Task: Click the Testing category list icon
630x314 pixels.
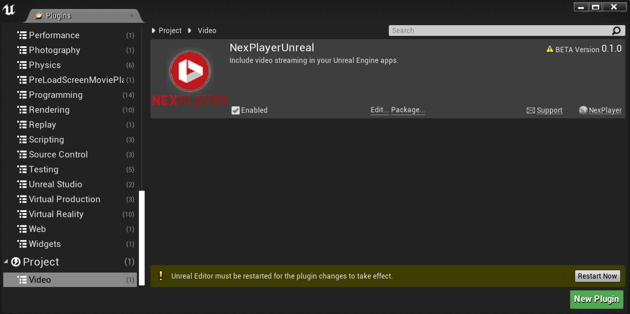Action: 22,170
